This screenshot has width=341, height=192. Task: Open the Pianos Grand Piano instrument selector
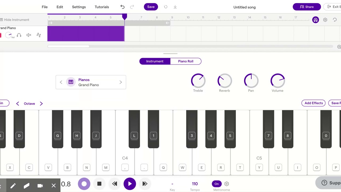[91, 82]
